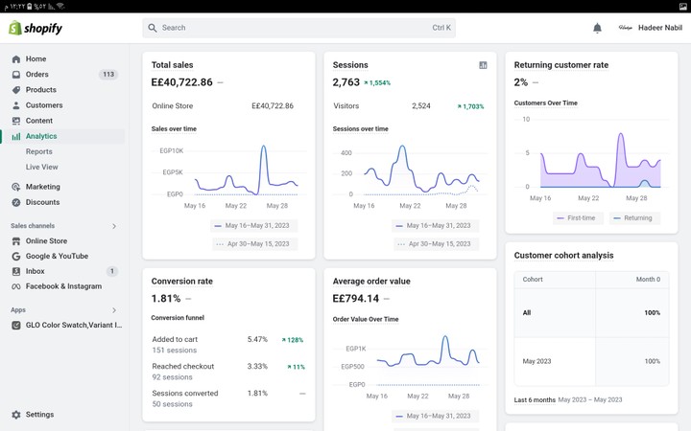The height and width of the screenshot is (431, 691).
Task: Expand the Apps section chevron
Action: point(114,310)
